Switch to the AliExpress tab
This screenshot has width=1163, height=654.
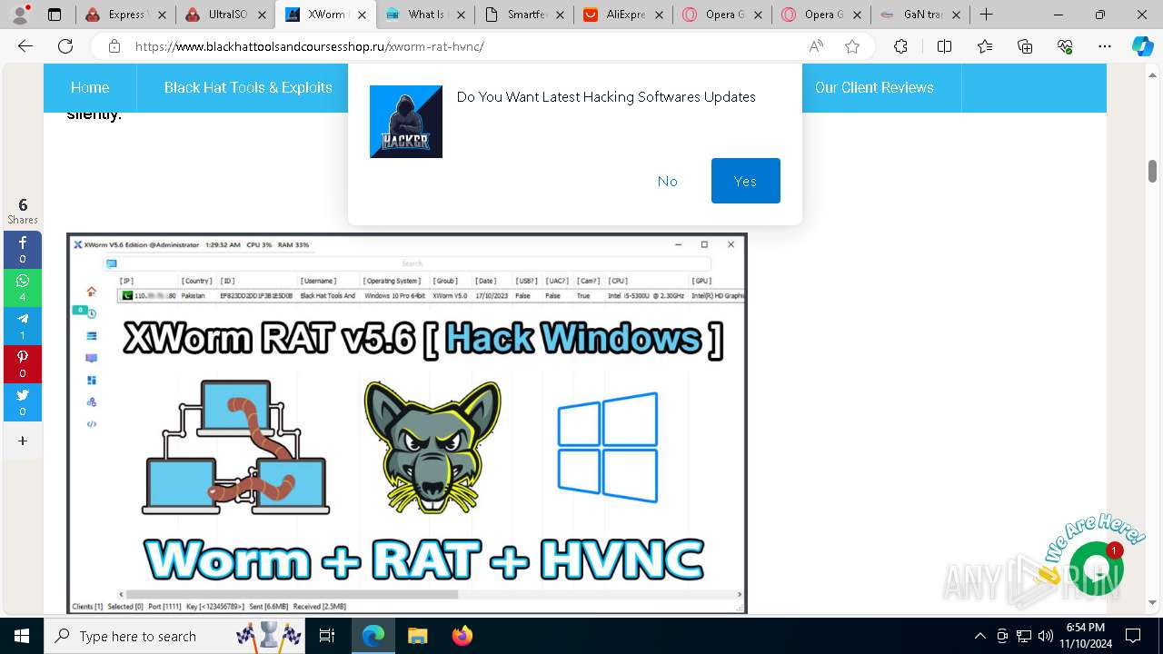624,15
